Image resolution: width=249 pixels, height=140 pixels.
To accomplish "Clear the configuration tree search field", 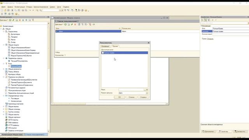I will 48,23.
